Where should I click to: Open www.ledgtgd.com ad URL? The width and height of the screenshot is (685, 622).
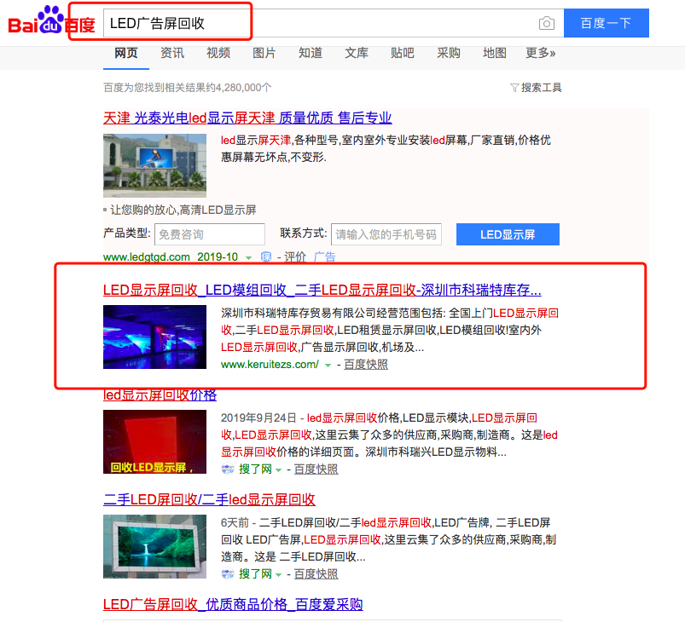(x=147, y=256)
